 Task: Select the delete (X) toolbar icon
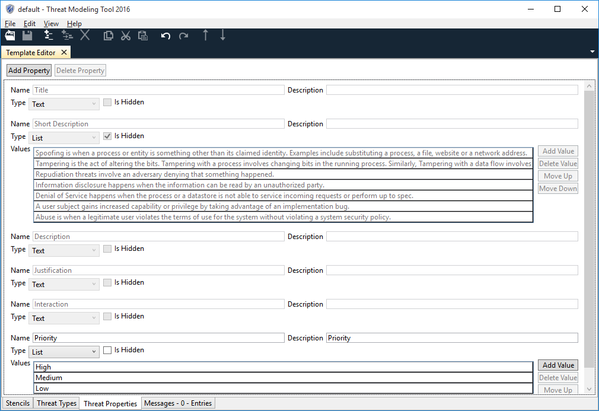[85, 35]
